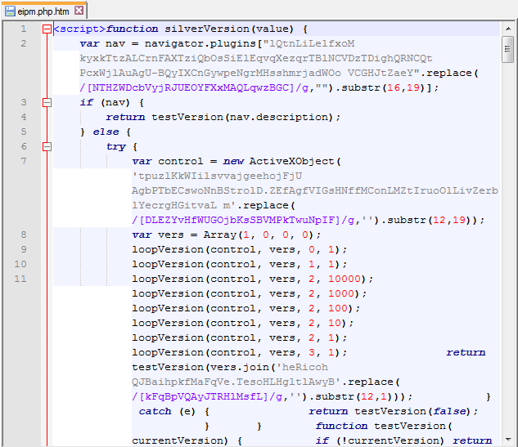Collapse the try block on line 6

pyautogui.click(x=47, y=147)
